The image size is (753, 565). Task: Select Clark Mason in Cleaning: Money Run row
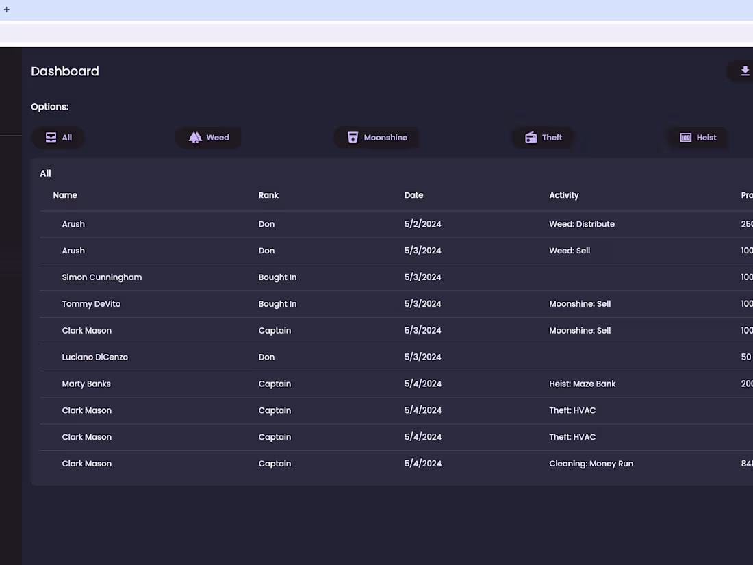(86, 464)
